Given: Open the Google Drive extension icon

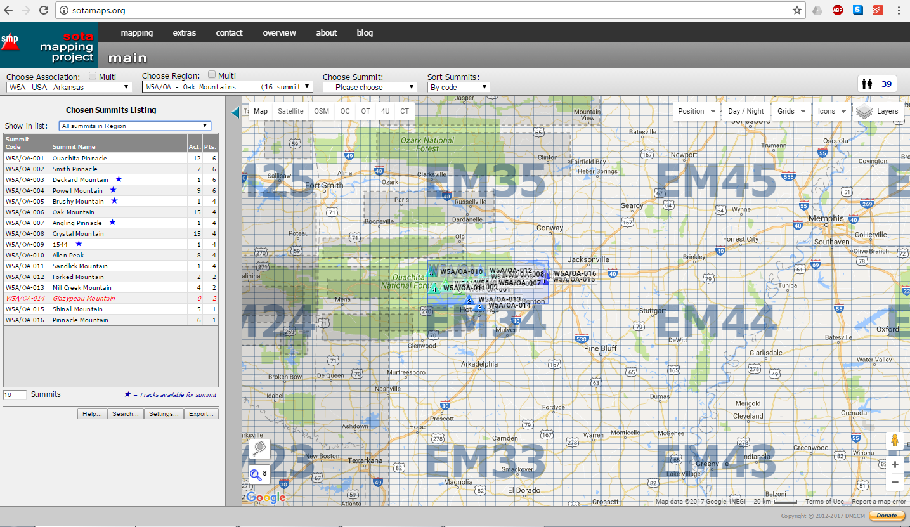Looking at the screenshot, I should (x=818, y=10).
